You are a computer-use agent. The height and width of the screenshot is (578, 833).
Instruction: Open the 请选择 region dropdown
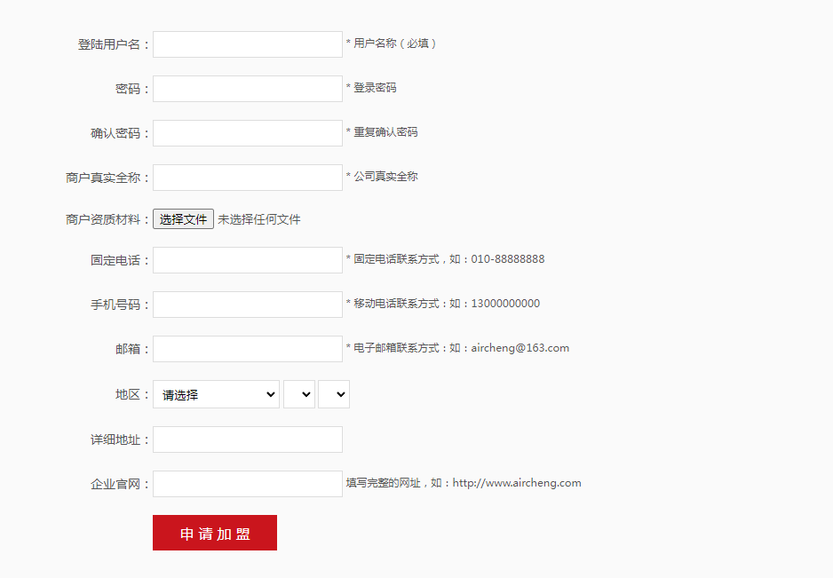click(x=216, y=395)
